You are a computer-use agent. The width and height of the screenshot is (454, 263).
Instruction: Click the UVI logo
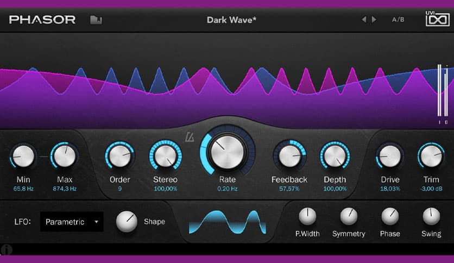438,19
